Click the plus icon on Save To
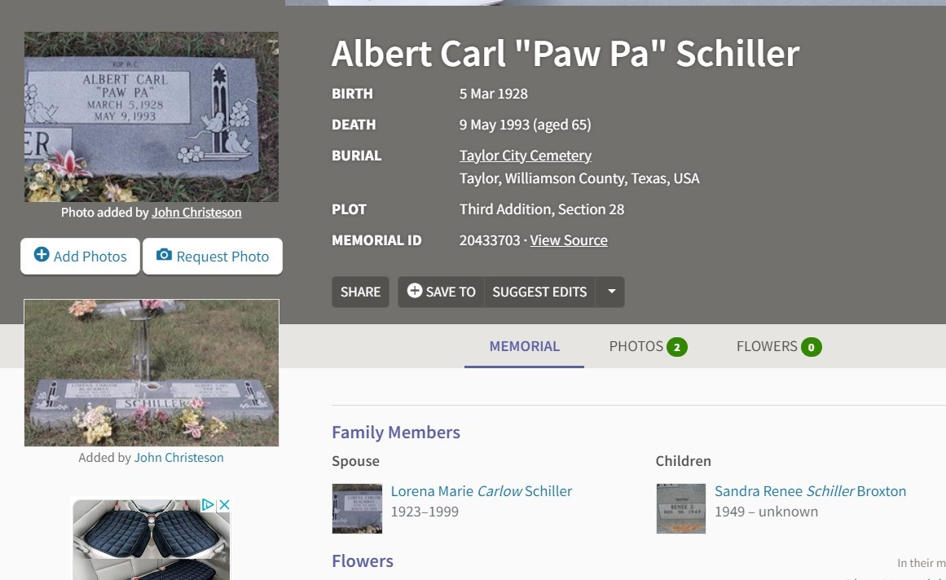The height and width of the screenshot is (580, 946). pyautogui.click(x=415, y=291)
